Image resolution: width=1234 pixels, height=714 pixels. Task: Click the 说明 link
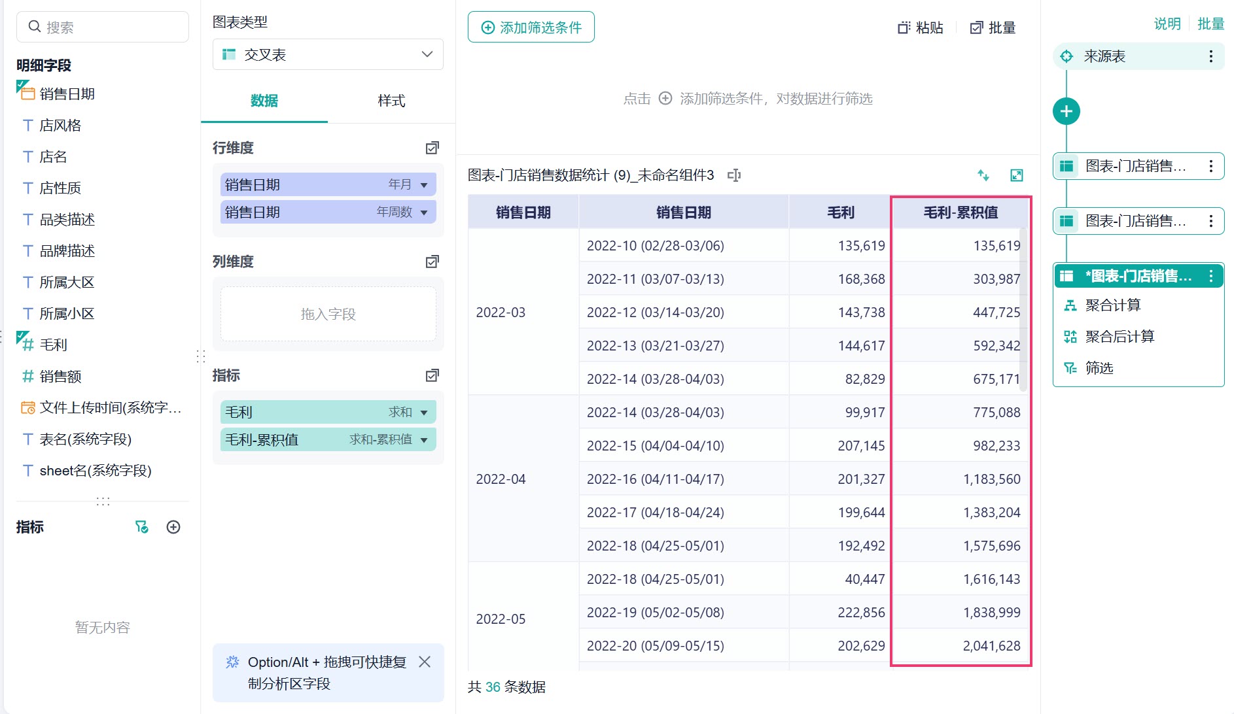(x=1167, y=24)
